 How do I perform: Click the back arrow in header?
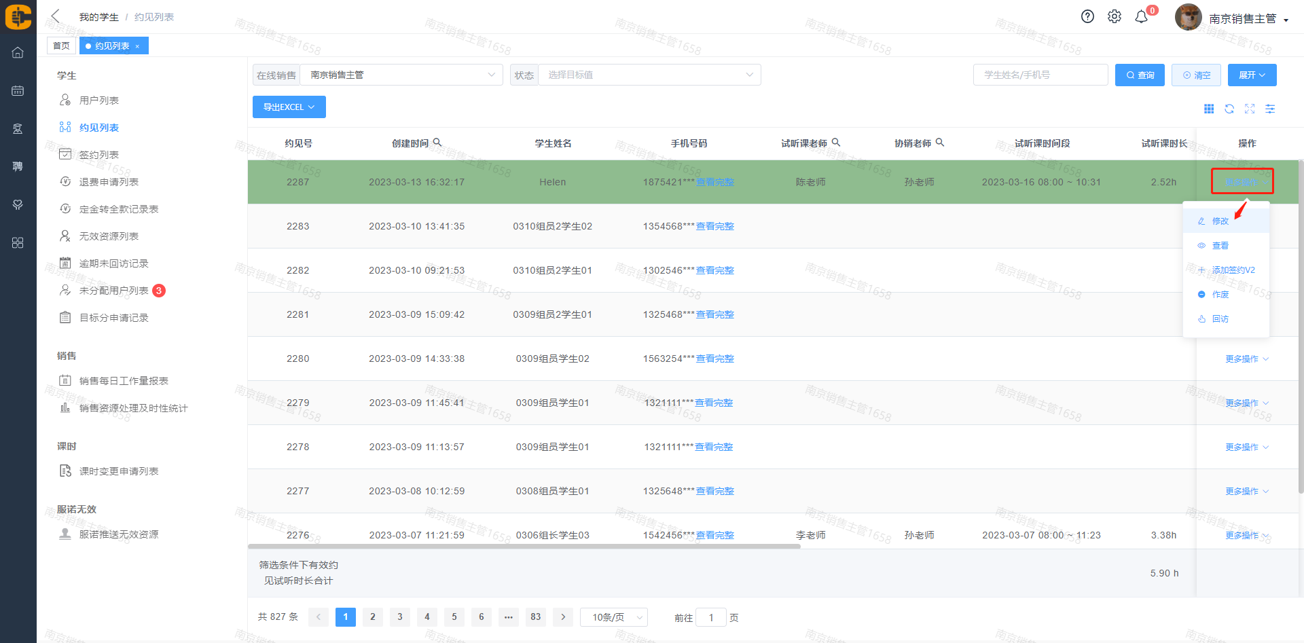56,16
